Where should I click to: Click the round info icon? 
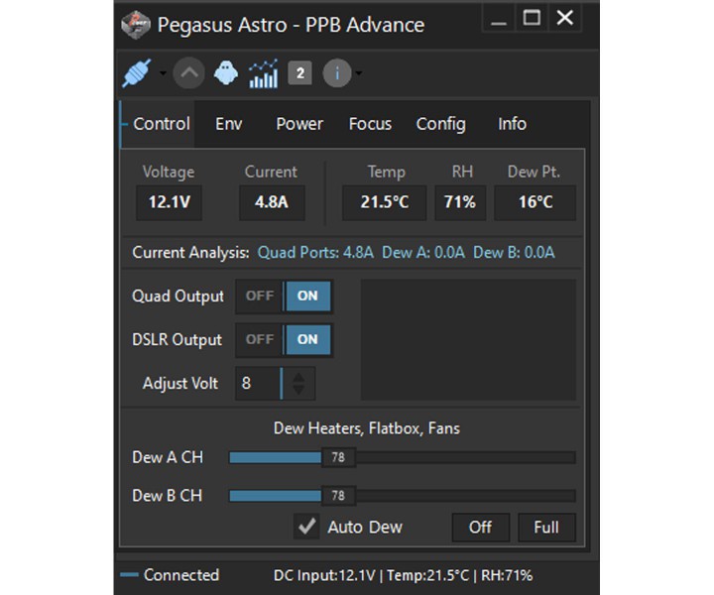pyautogui.click(x=336, y=72)
